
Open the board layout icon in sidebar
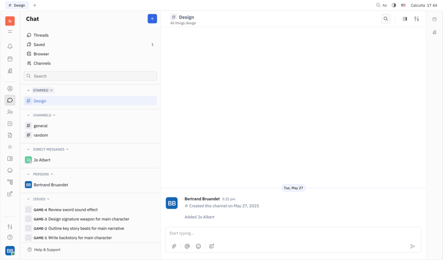tap(10, 159)
